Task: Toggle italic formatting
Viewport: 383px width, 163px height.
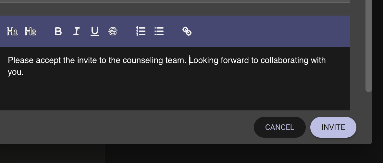Action: [76, 31]
